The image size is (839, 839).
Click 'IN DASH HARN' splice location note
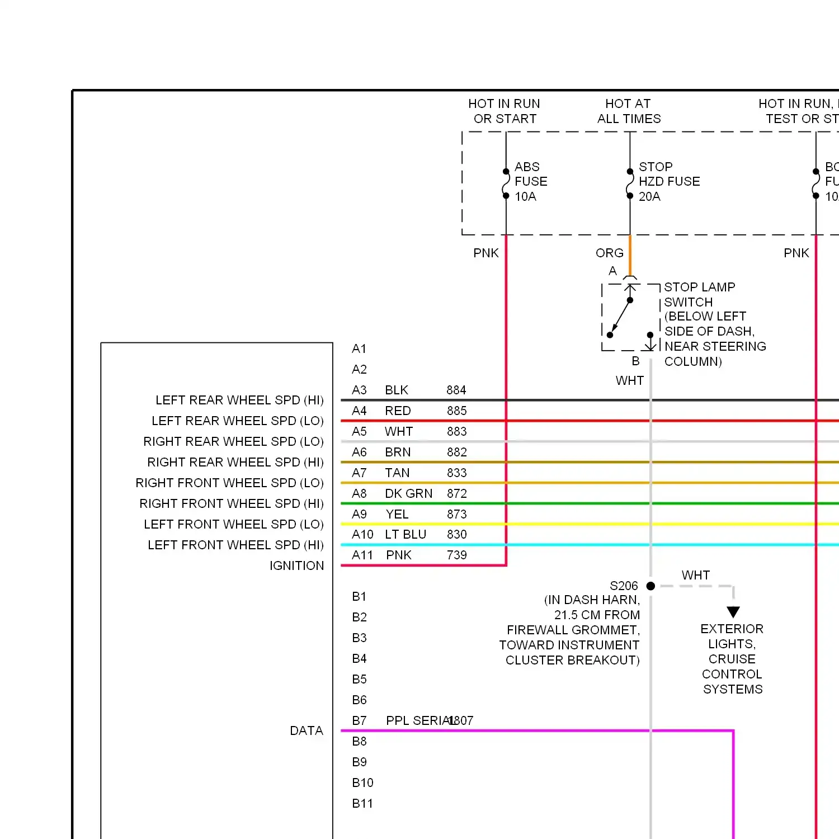tap(569, 630)
